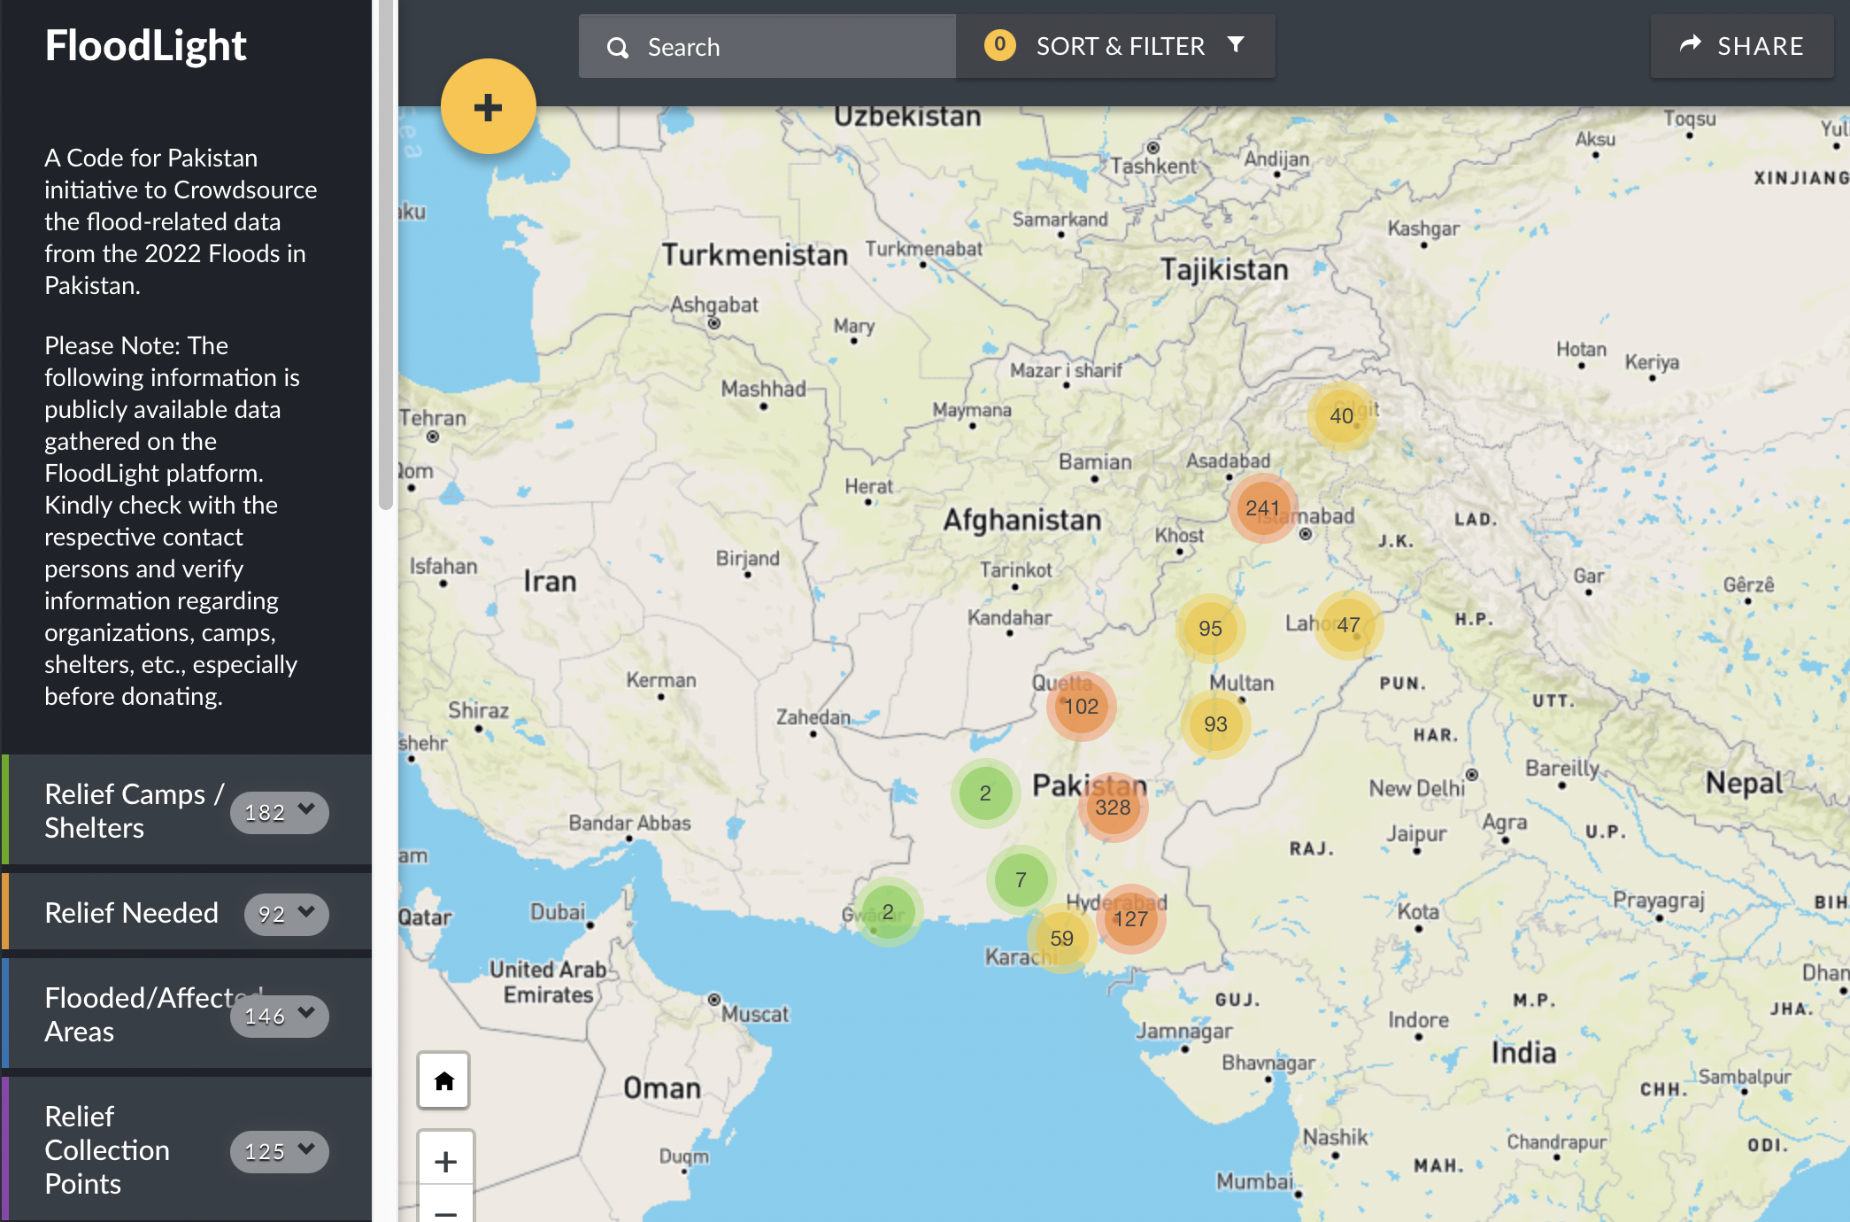Click the search magnifier icon

[618, 48]
